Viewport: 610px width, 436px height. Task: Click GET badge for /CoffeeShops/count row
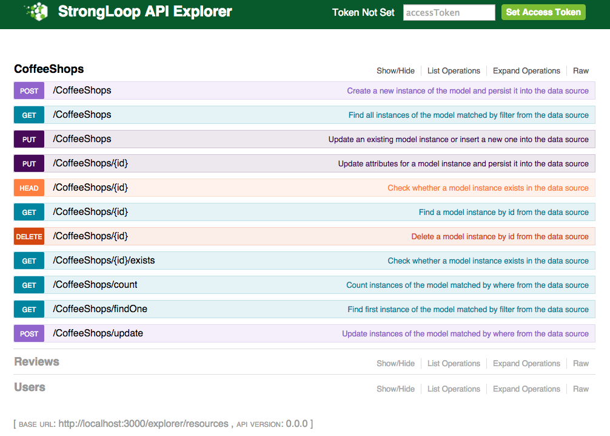click(x=29, y=285)
